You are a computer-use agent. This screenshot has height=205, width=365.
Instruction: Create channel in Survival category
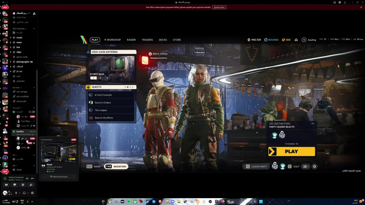click(34, 87)
